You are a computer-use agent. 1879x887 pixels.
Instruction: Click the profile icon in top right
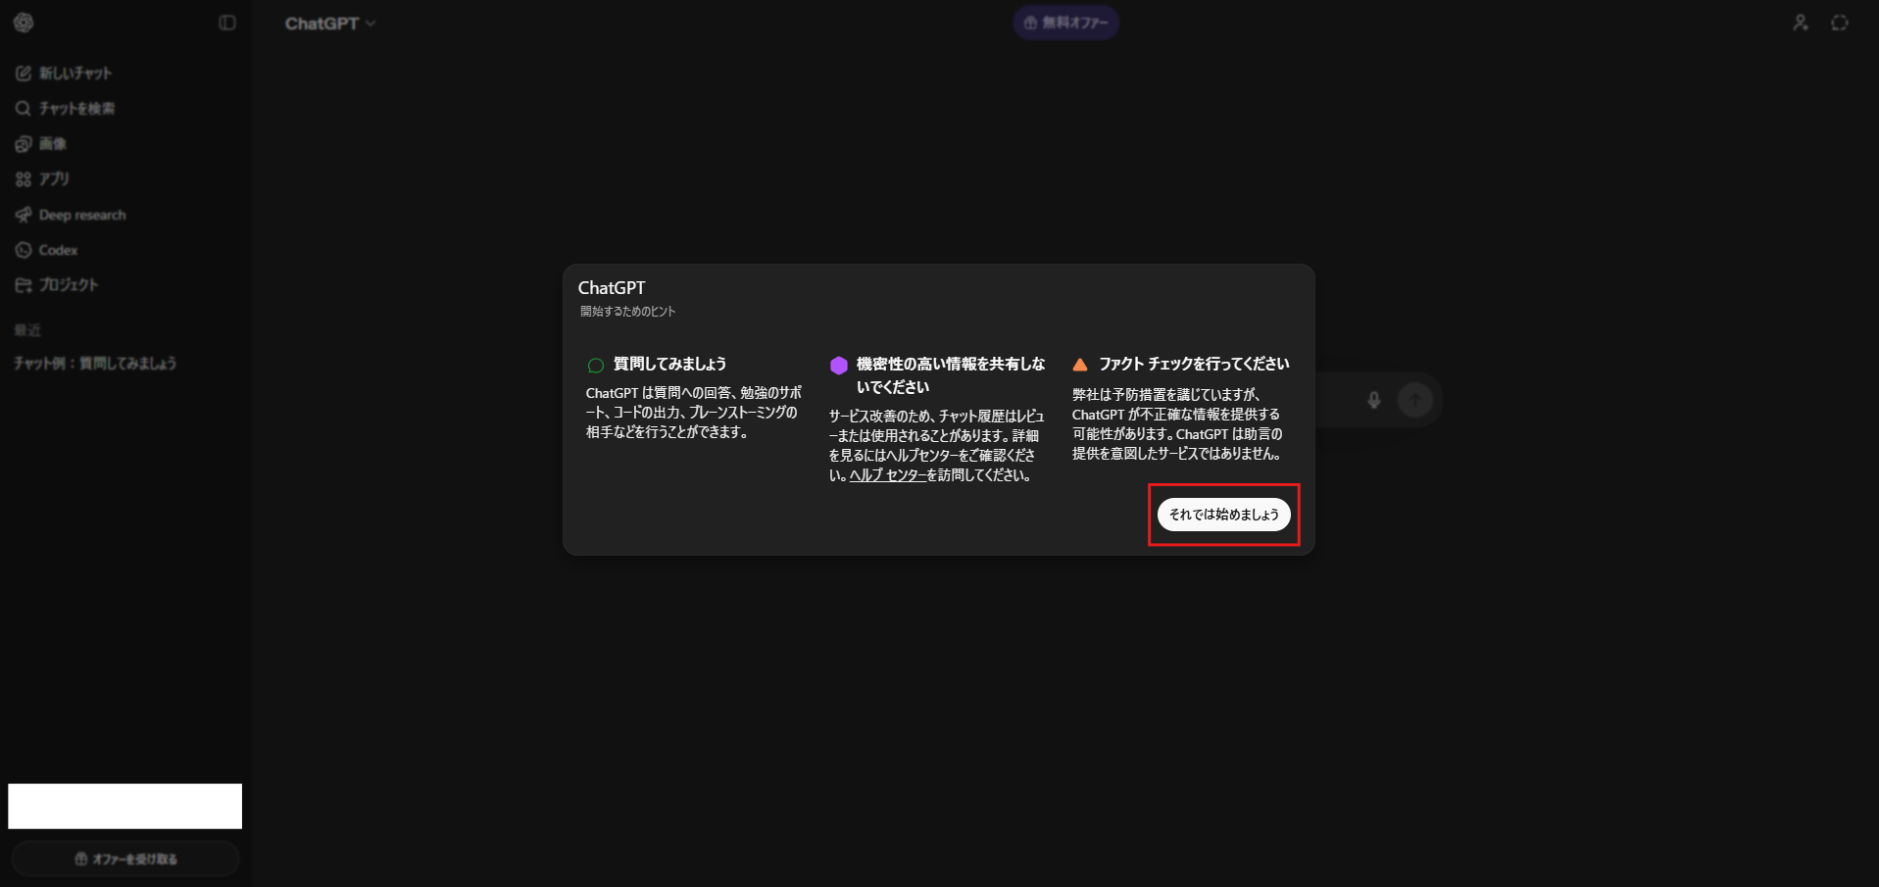(x=1801, y=23)
